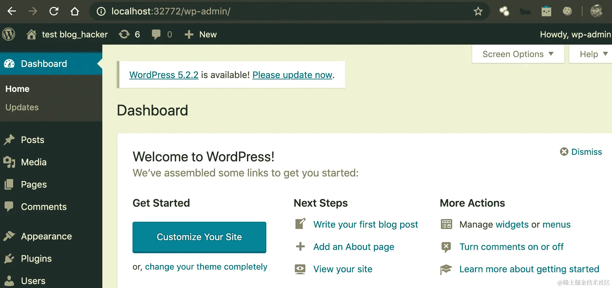Viewport: 612px width, 288px height.
Task: Open the Howdy, wp-admin account menu
Action: coord(575,34)
